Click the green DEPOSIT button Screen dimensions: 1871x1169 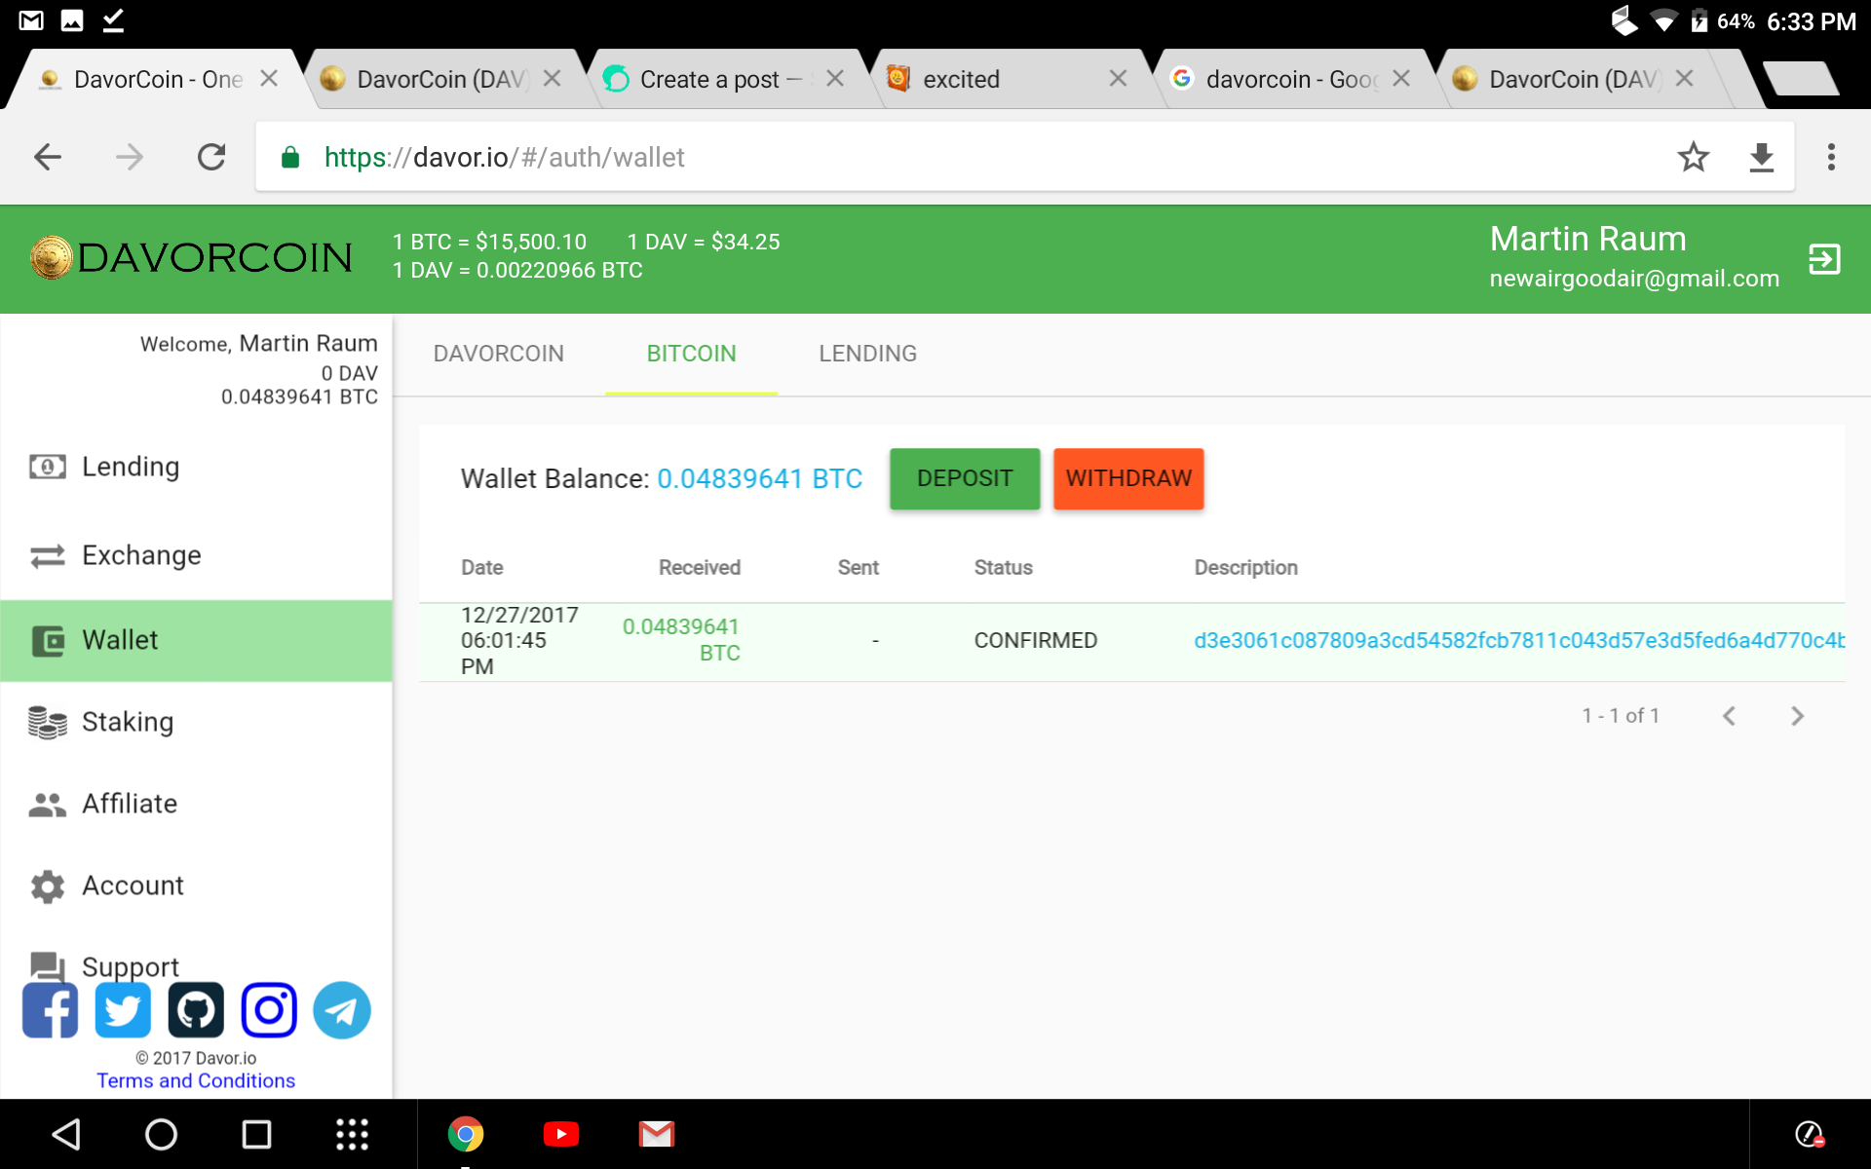pos(965,478)
